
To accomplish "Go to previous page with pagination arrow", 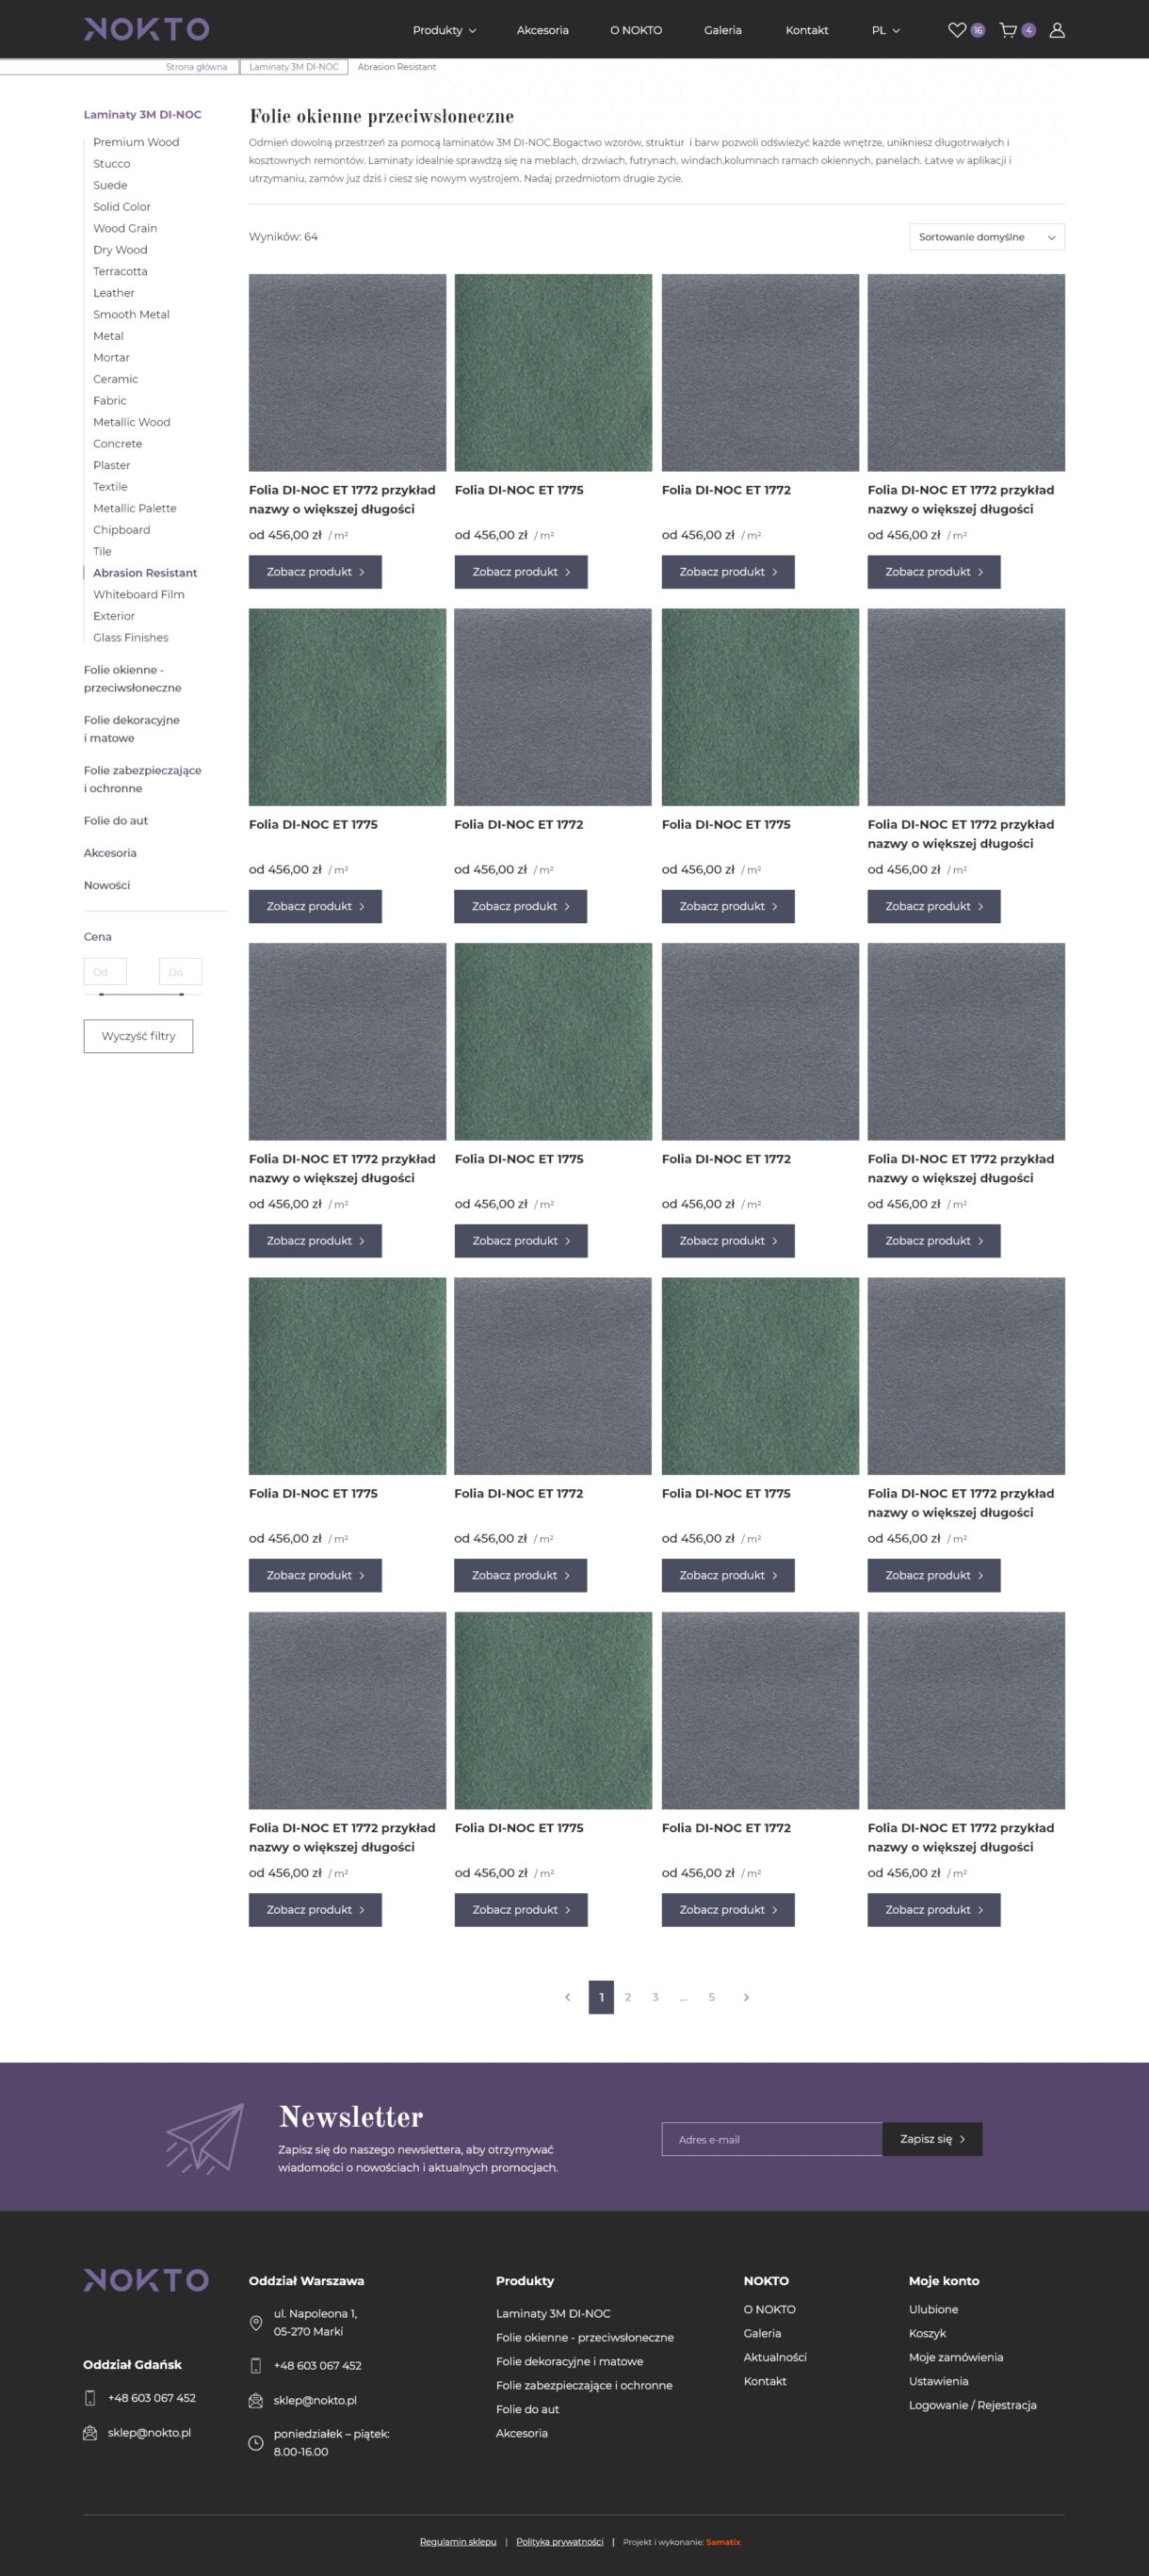I will click(x=568, y=1997).
